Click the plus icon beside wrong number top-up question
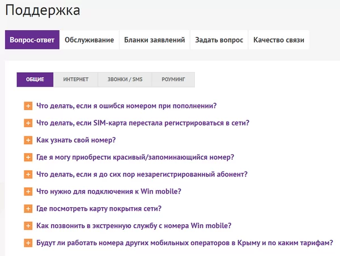The width and height of the screenshot is (340, 256). [28, 106]
